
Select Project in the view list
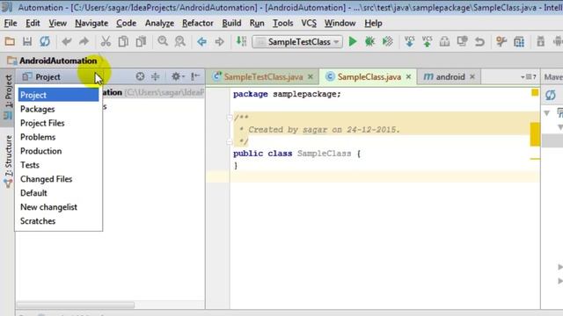(59, 95)
